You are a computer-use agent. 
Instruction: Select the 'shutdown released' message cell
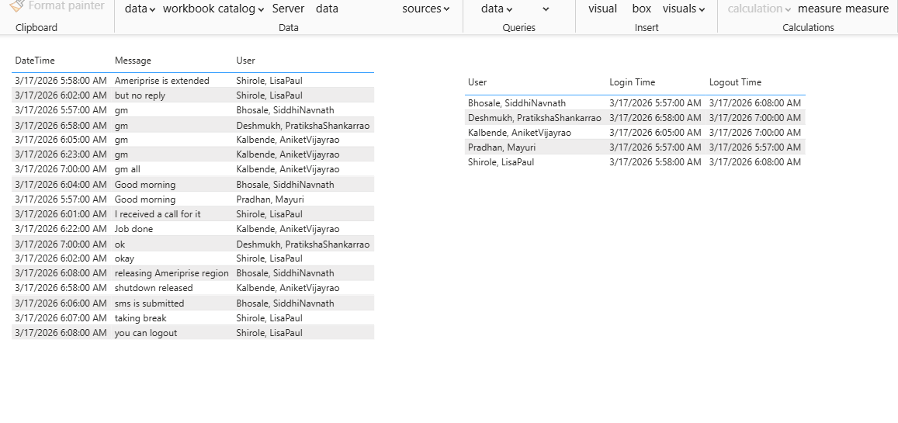[x=154, y=288]
